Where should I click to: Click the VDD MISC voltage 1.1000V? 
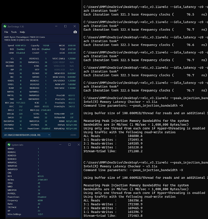72,88
